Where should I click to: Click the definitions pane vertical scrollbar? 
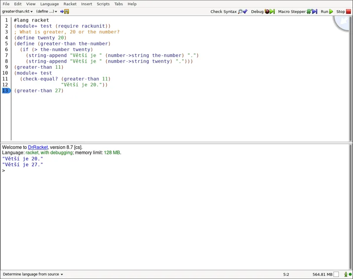click(x=350, y=79)
